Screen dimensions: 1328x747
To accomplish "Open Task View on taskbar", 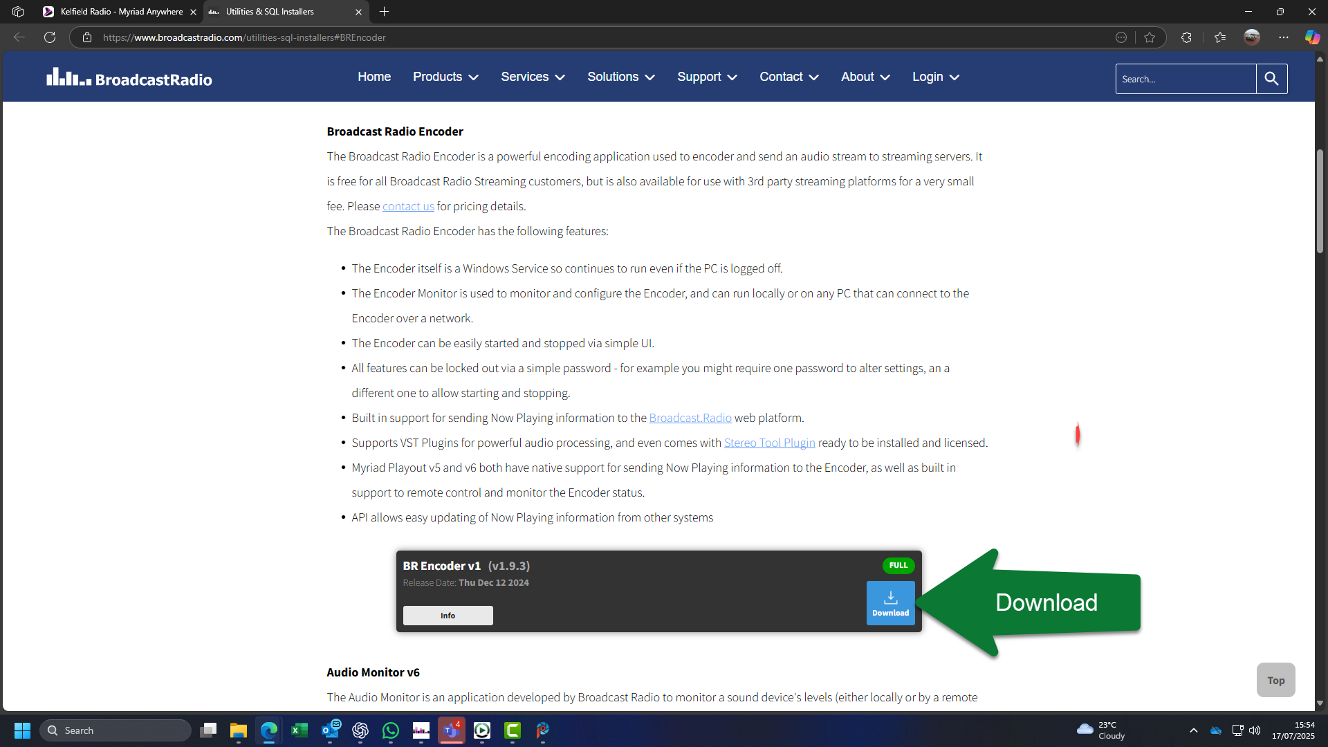I will click(x=208, y=730).
